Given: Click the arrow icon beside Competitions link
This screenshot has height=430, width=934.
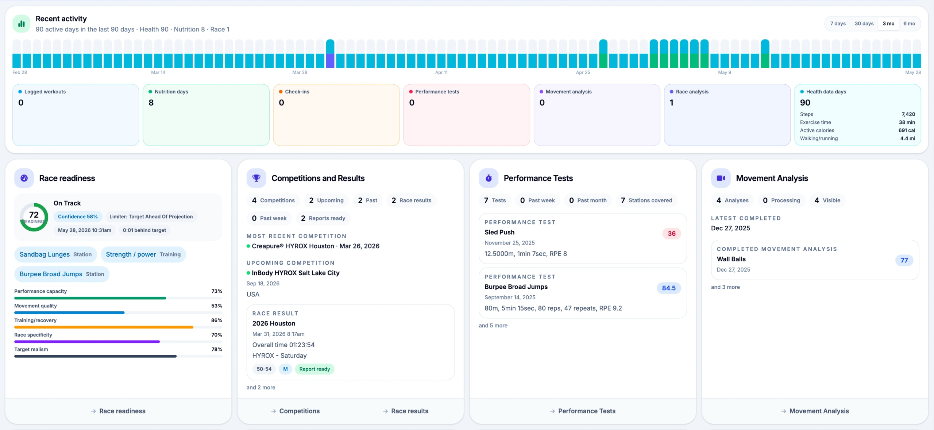Looking at the screenshot, I should click(x=273, y=411).
